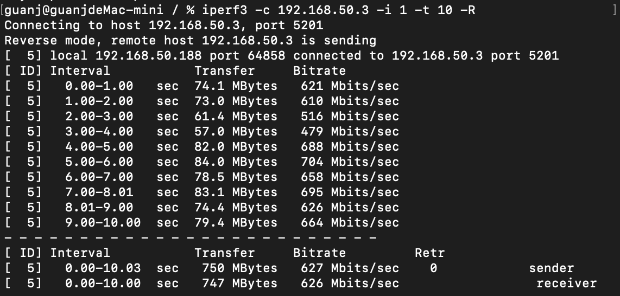
Task: Click the 'Retr' column header
Action: (429, 253)
